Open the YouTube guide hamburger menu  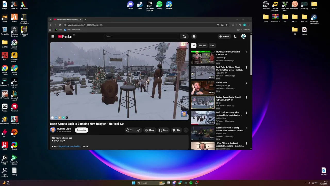[53, 36]
